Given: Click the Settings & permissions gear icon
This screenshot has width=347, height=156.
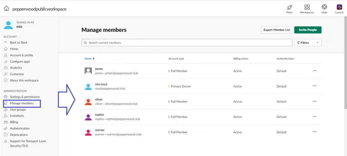Looking at the screenshot, I should pyautogui.click(x=6, y=97).
